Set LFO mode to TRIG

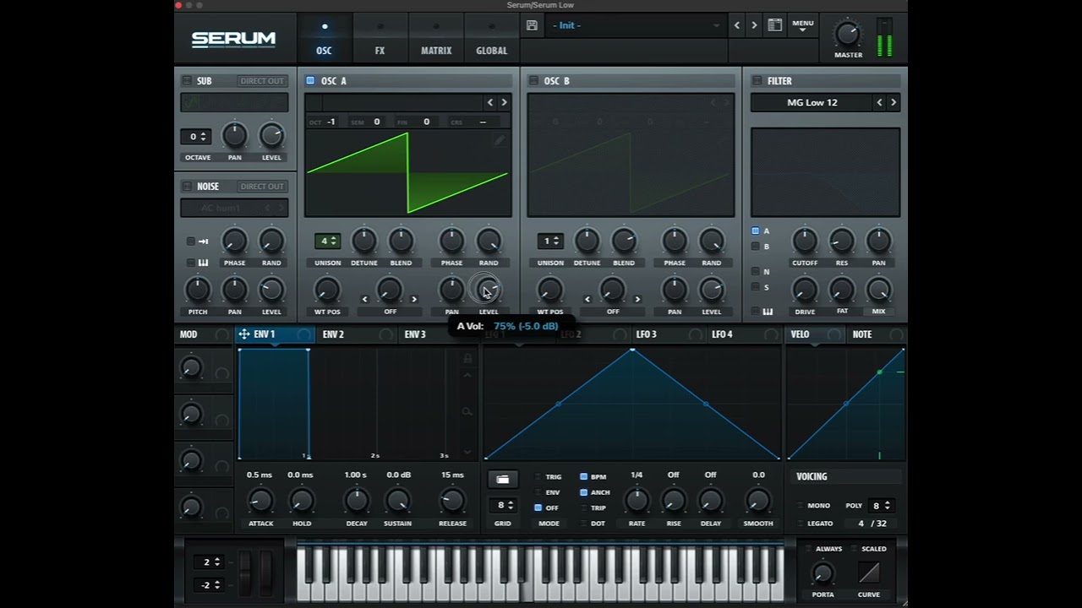click(x=538, y=477)
